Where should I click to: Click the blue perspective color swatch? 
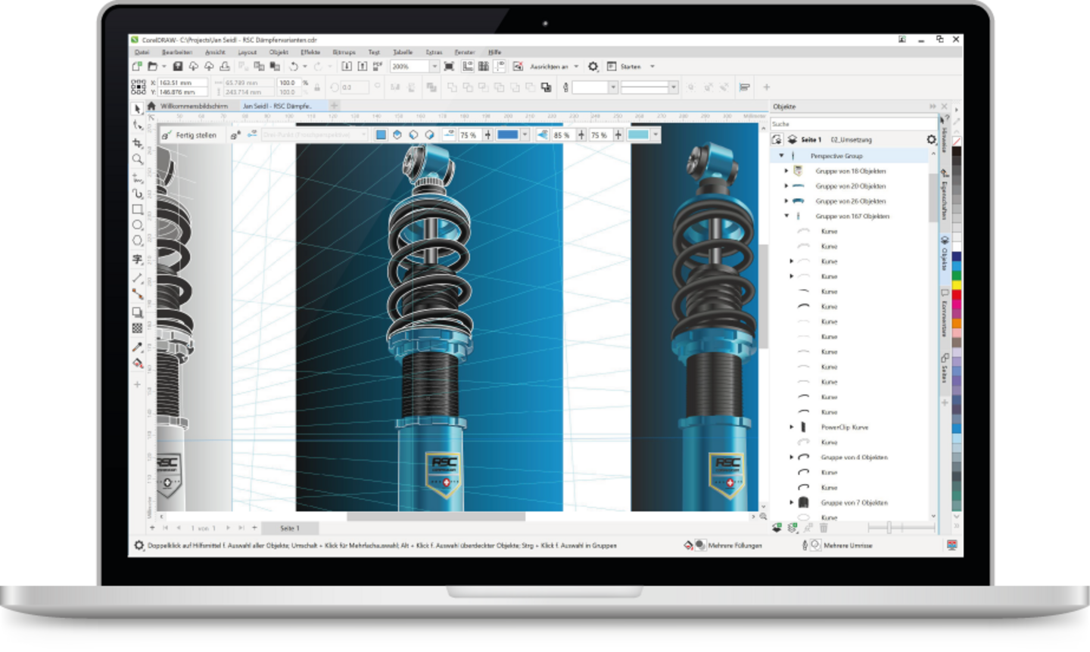(x=507, y=135)
